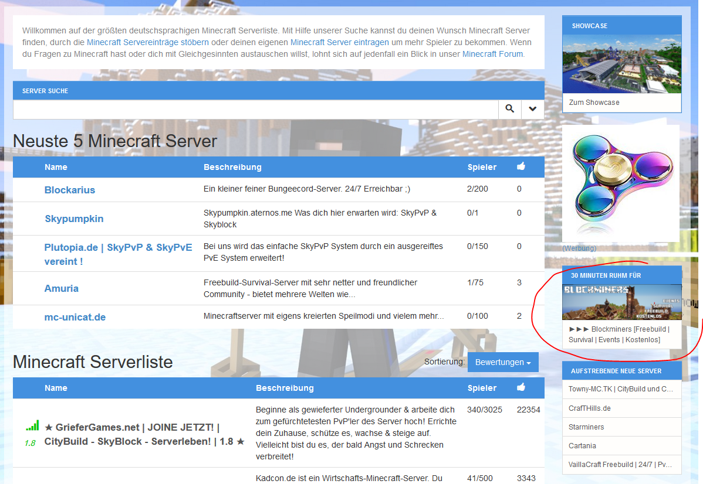The height and width of the screenshot is (484, 703).
Task: Click thumbs-up icon in Serverliste header
Action: click(x=521, y=387)
